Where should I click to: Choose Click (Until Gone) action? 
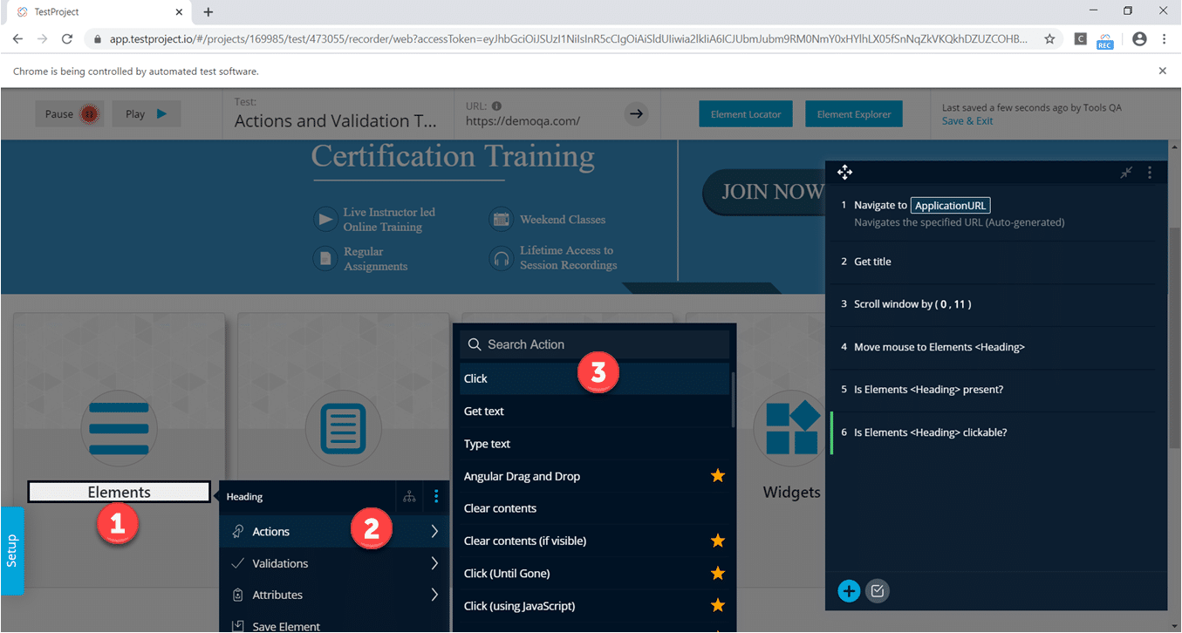coord(595,574)
